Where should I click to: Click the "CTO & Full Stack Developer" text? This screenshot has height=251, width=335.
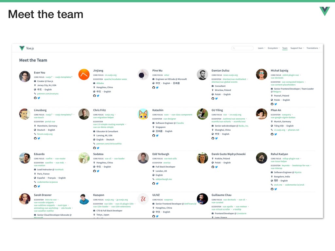point(109,211)
